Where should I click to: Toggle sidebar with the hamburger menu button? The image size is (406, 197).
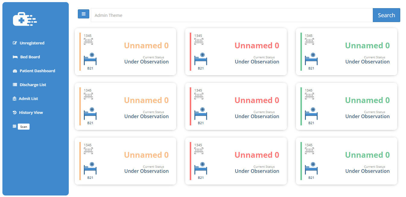point(84,14)
